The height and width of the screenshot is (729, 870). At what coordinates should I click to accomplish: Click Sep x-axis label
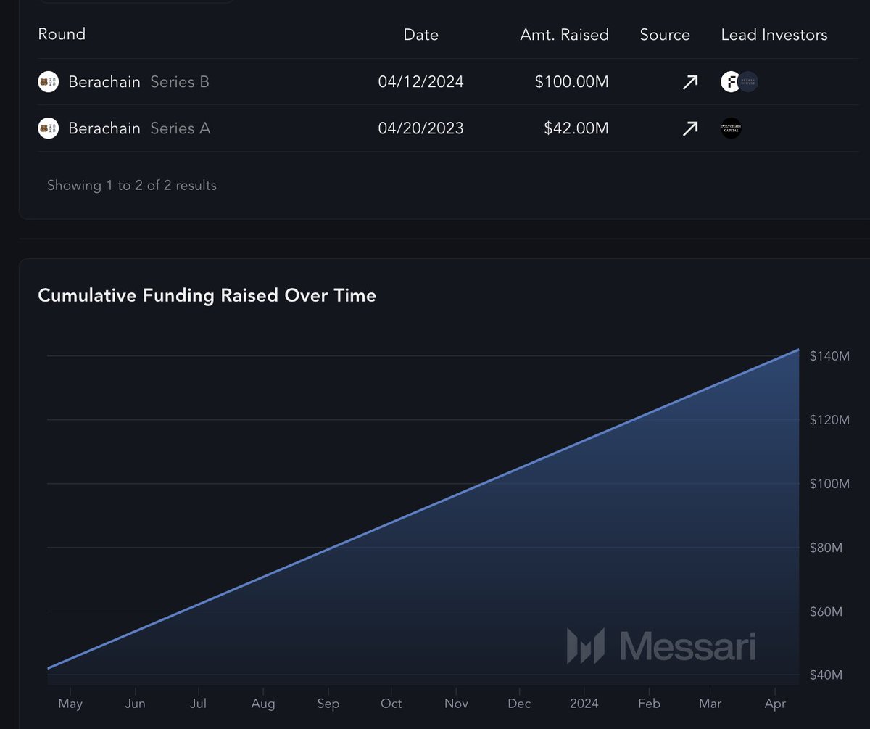click(328, 704)
